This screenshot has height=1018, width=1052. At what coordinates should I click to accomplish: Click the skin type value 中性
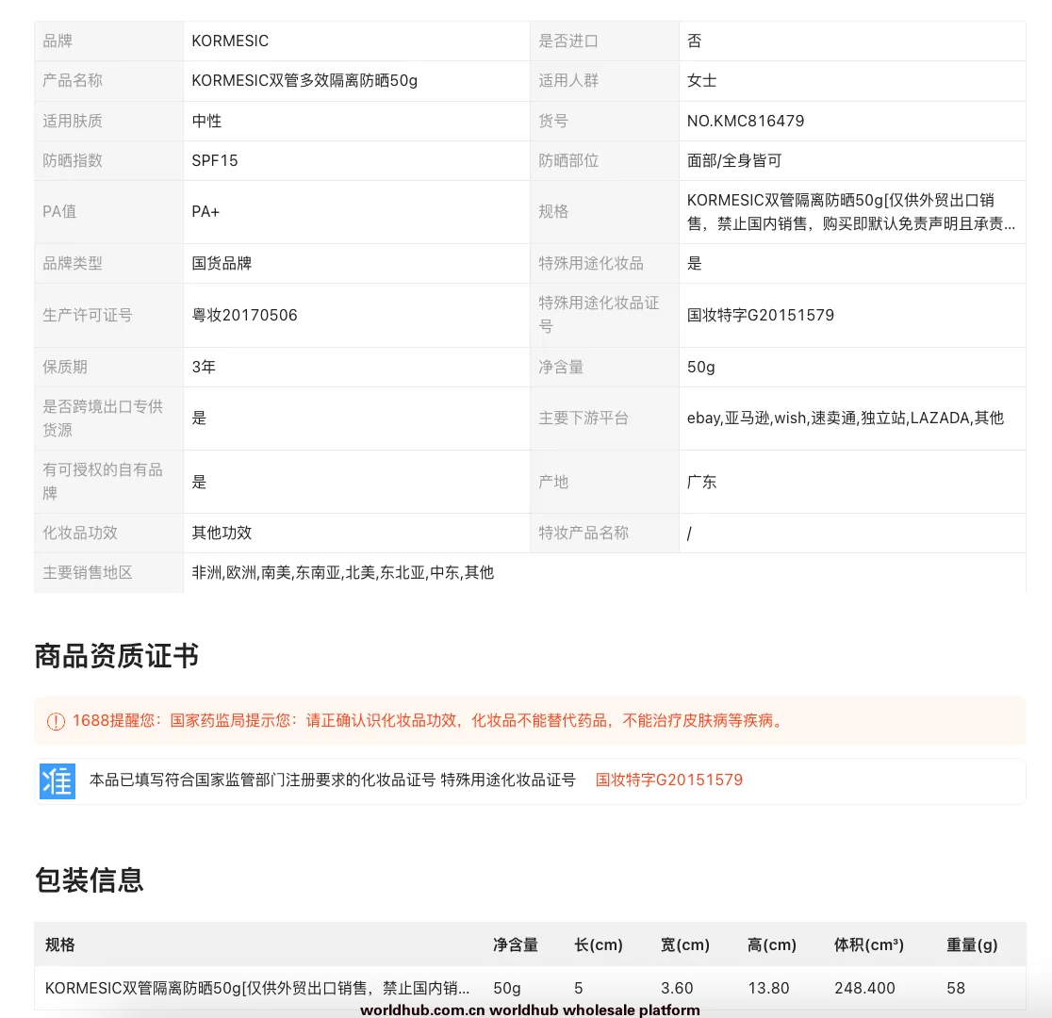click(x=206, y=121)
